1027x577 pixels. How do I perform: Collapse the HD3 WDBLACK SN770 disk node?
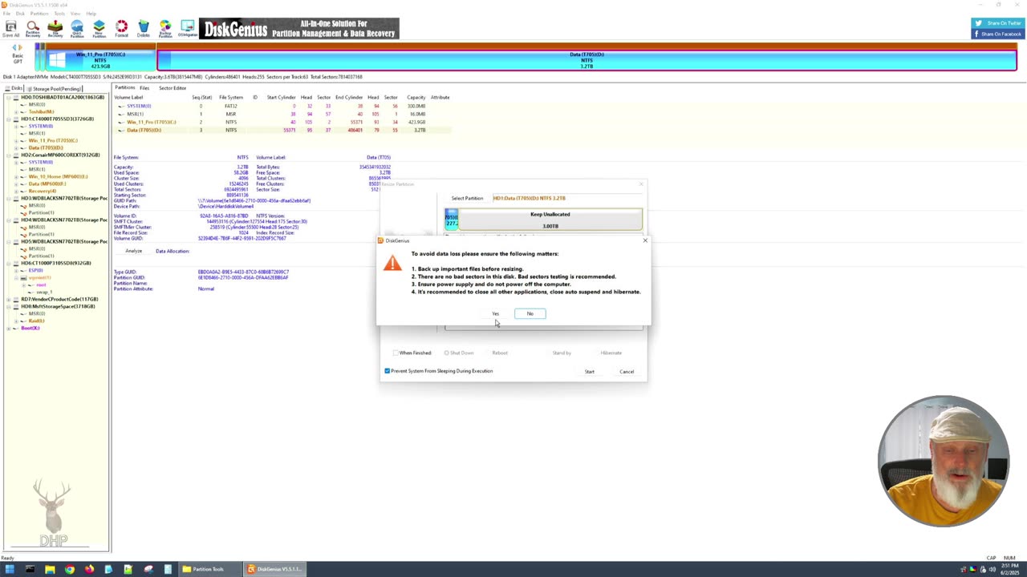click(x=8, y=198)
